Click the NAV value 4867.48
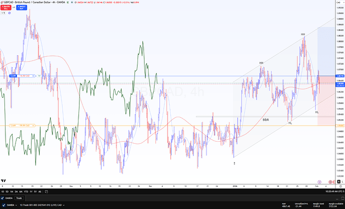Image resolution: width=345 pixels, height=209 pixels. pyautogui.click(x=285, y=207)
